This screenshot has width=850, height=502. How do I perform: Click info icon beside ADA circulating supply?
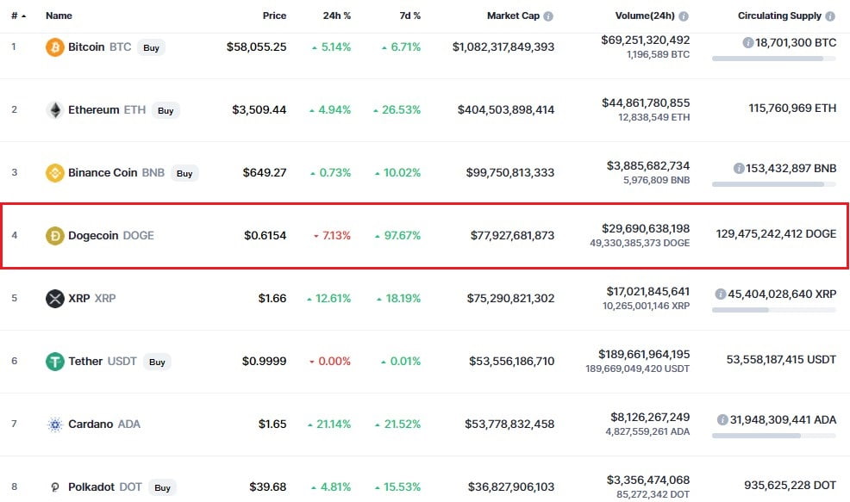(x=722, y=419)
